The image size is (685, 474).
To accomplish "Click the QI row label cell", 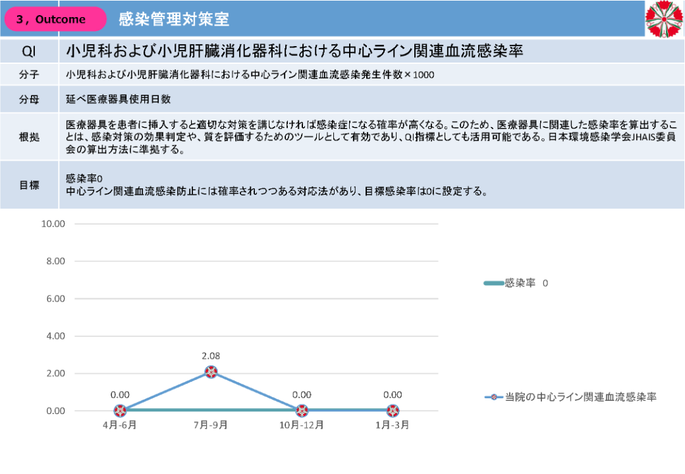I will tap(29, 51).
